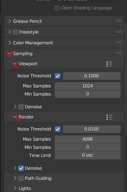Collapse the Sampling panel

(x=9, y=54)
